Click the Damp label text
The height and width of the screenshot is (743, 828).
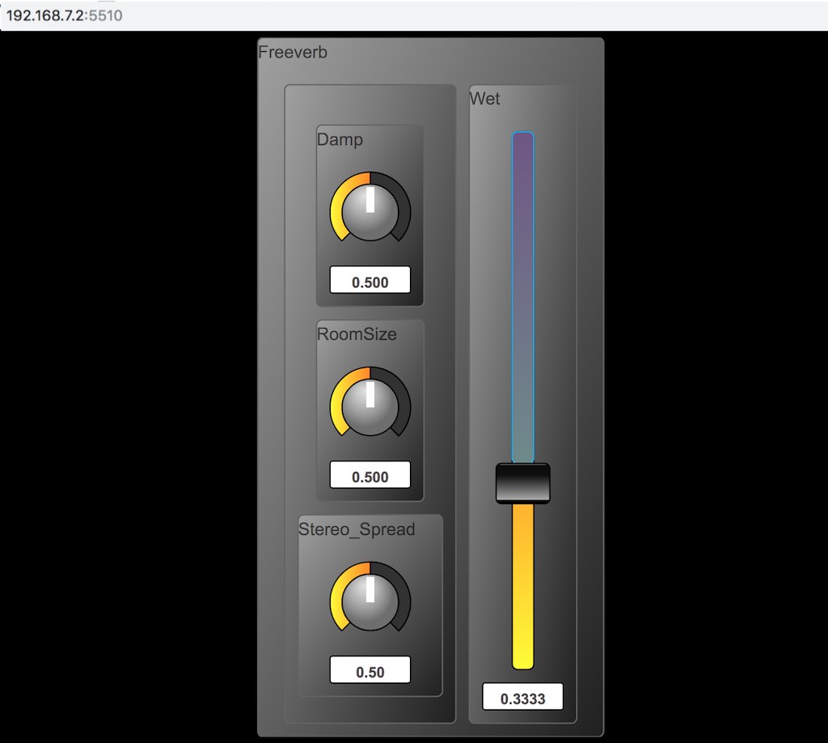click(340, 139)
